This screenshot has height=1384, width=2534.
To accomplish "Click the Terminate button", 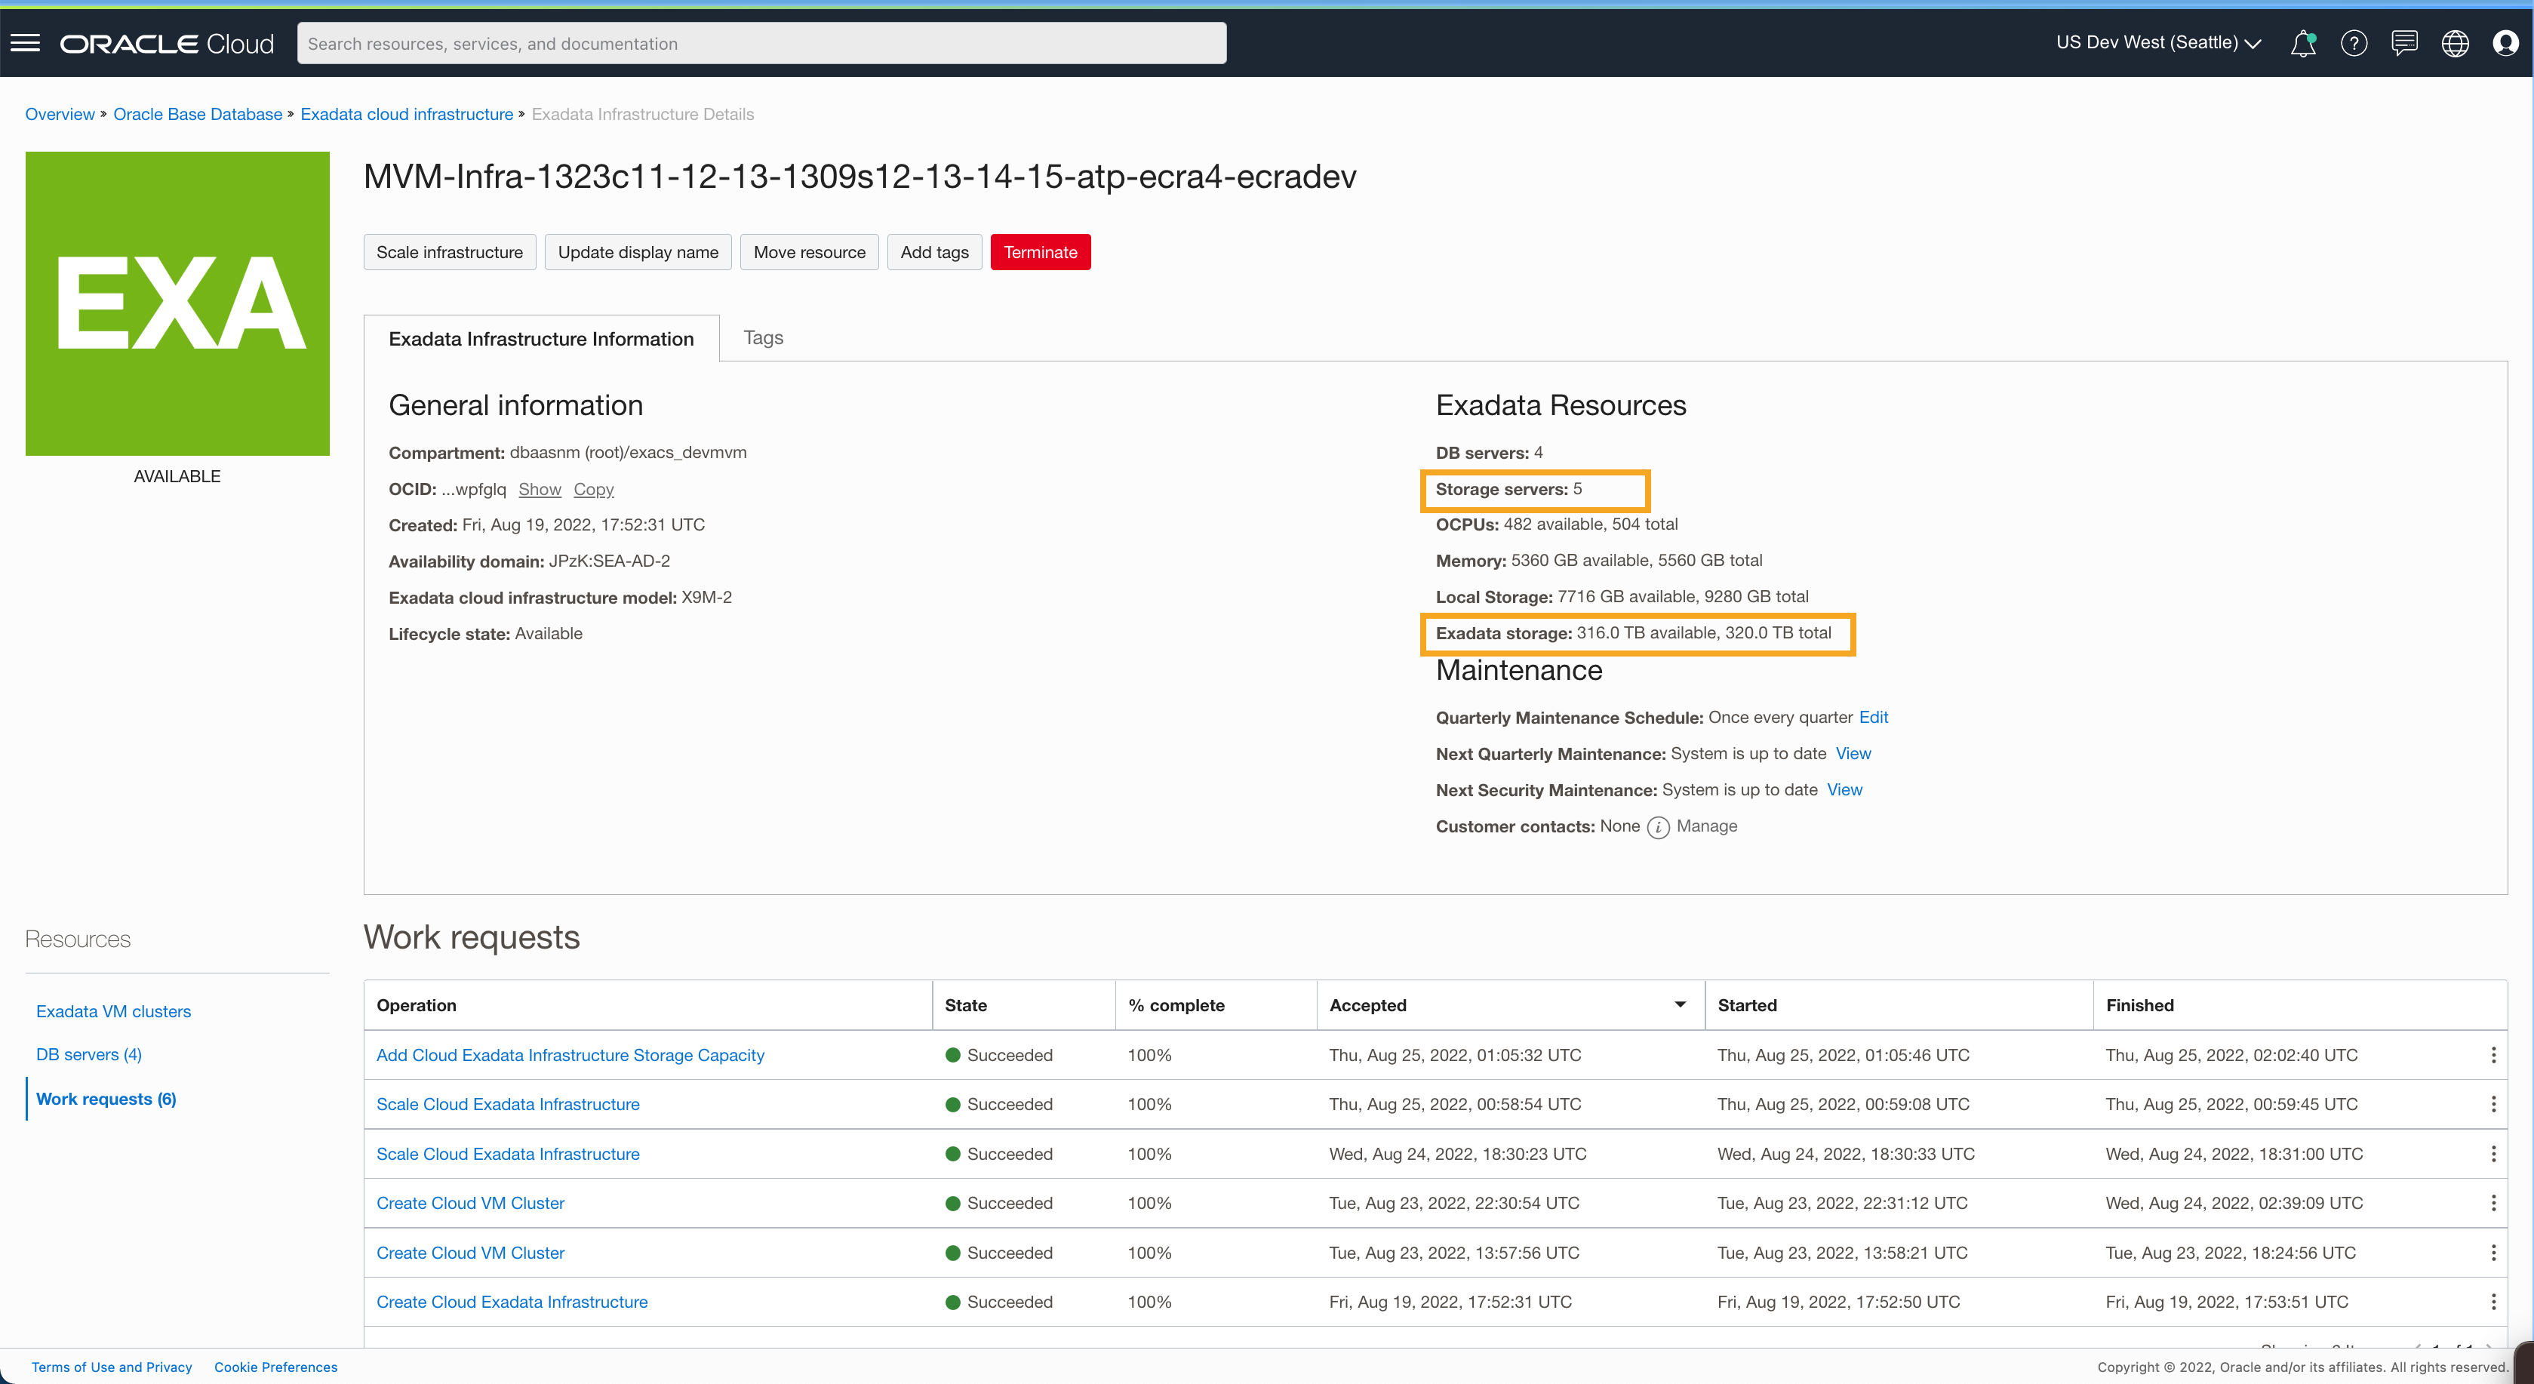I will click(1040, 252).
